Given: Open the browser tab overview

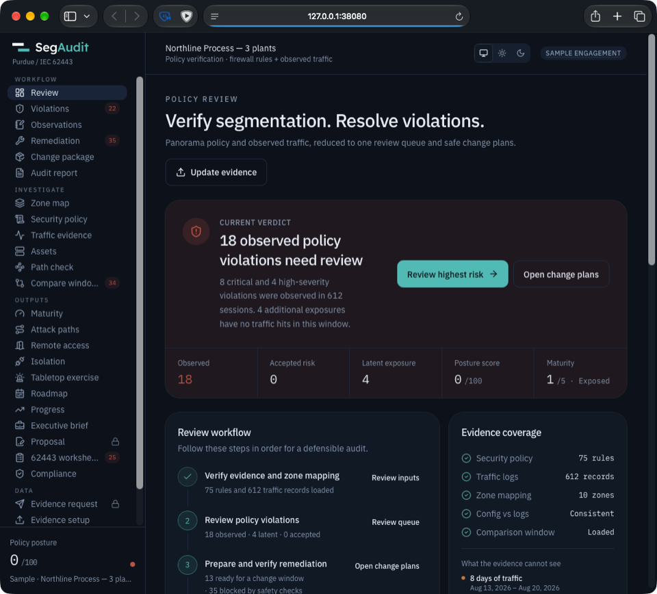Looking at the screenshot, I should point(639,16).
